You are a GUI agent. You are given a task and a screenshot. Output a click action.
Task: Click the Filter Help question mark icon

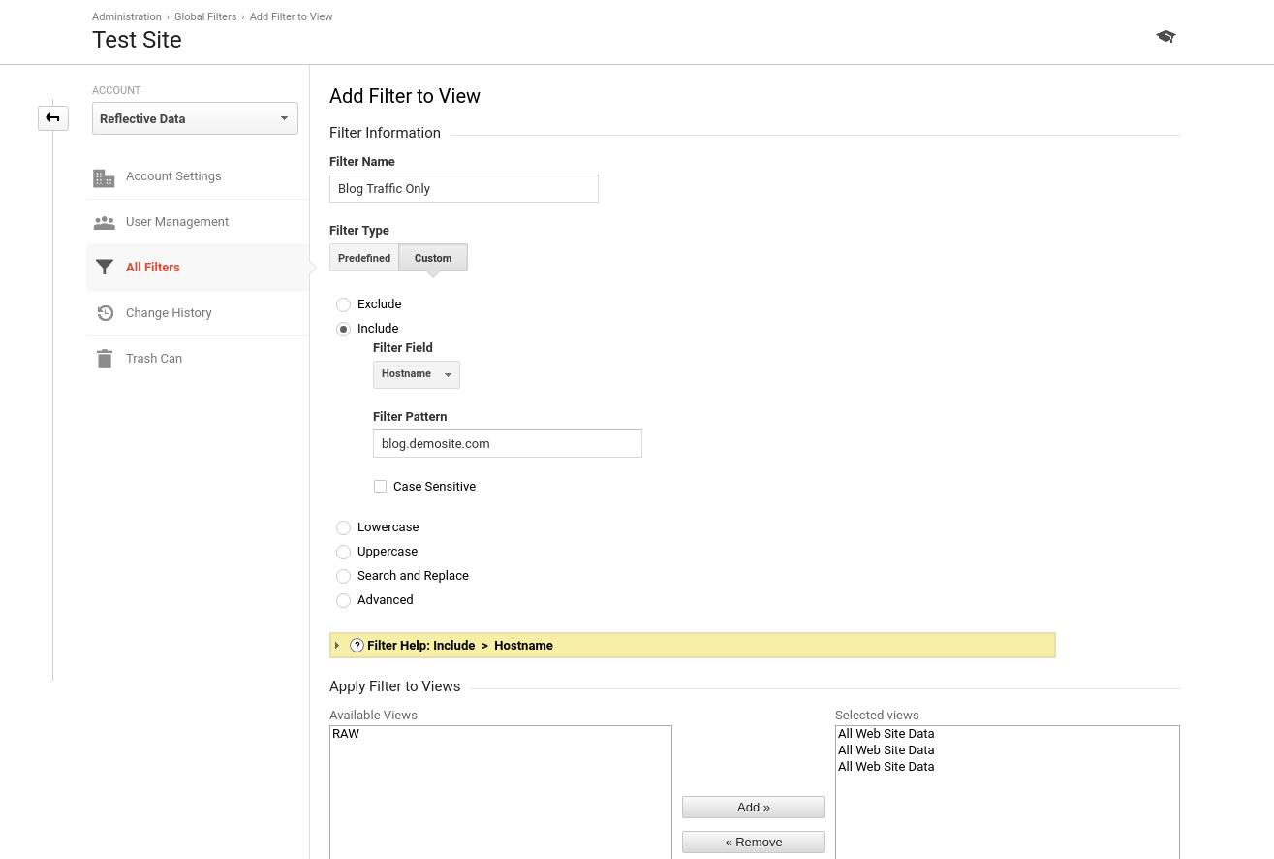click(x=357, y=645)
